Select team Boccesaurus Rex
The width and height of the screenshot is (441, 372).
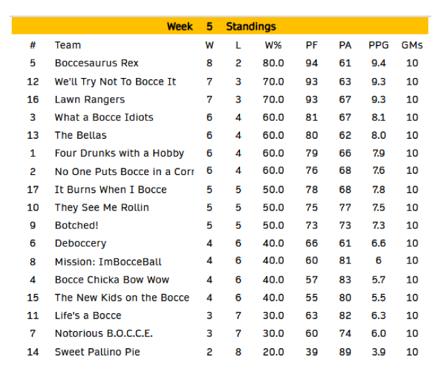click(97, 63)
